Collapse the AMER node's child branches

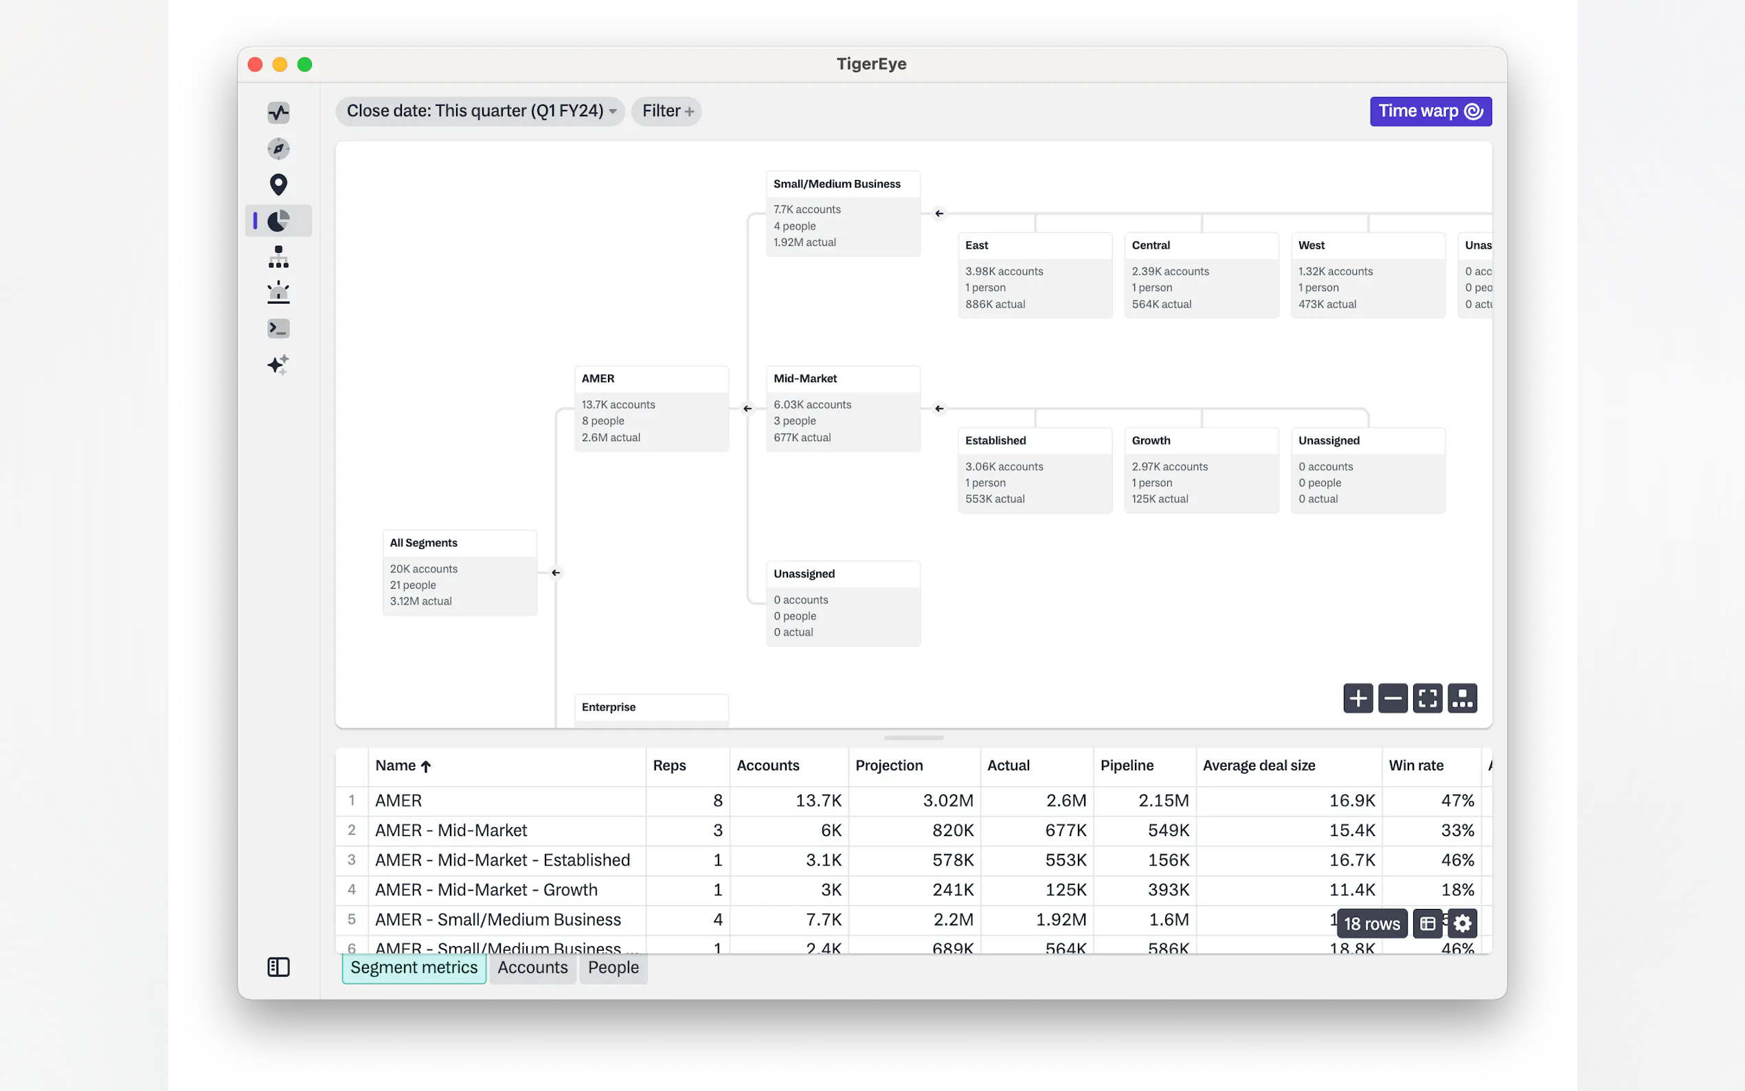(747, 408)
